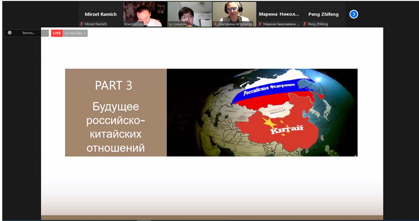The height and width of the screenshot is (221, 419).
Task: Click muted mic icon beside Mirzet Ramich label
Action: click(x=81, y=24)
